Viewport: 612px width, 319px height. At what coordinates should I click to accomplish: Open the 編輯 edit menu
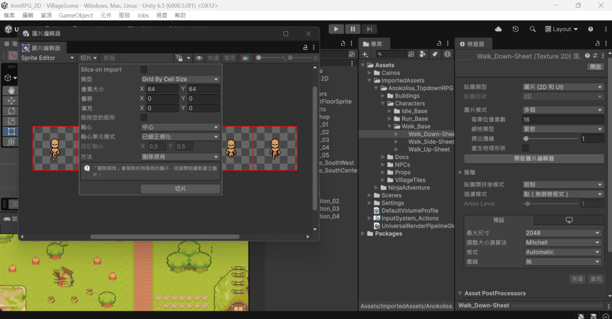[27, 15]
